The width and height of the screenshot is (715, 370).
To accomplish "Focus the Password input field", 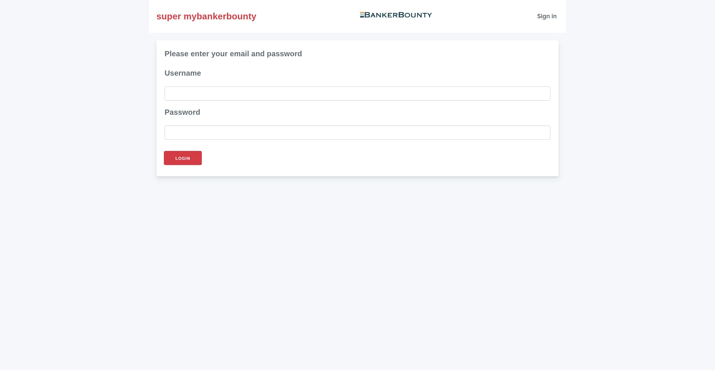I will click(357, 133).
